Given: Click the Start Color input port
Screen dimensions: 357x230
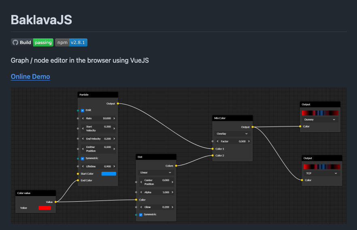Looking at the screenshot, I should point(78,174).
